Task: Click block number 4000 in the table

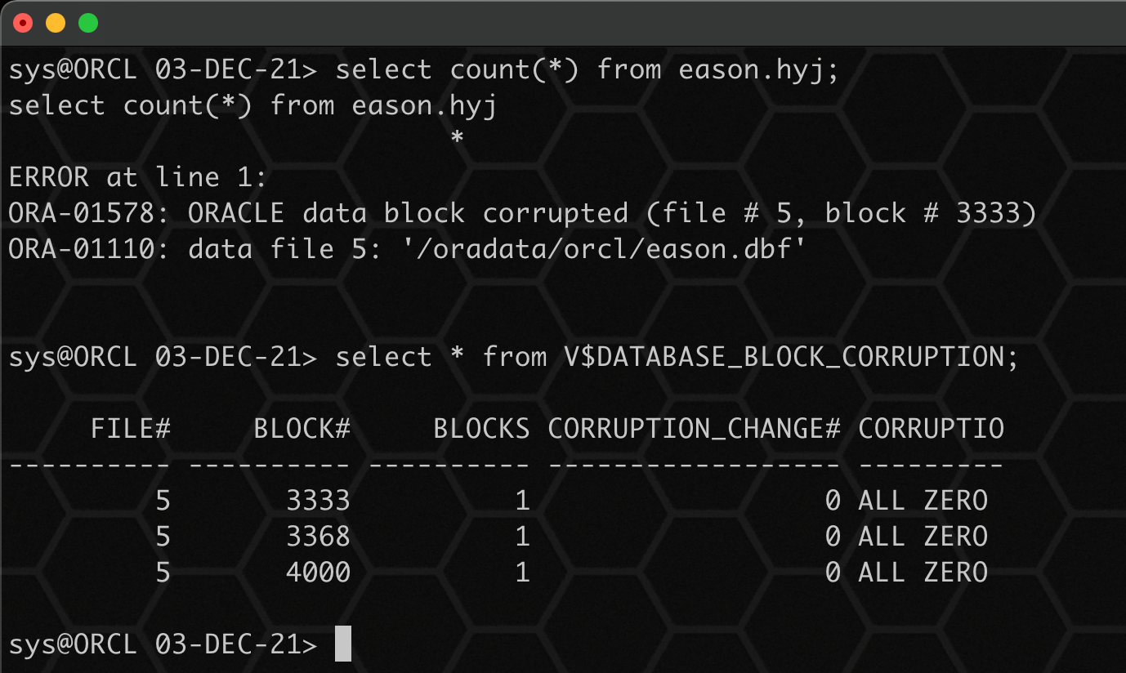Action: coord(319,572)
